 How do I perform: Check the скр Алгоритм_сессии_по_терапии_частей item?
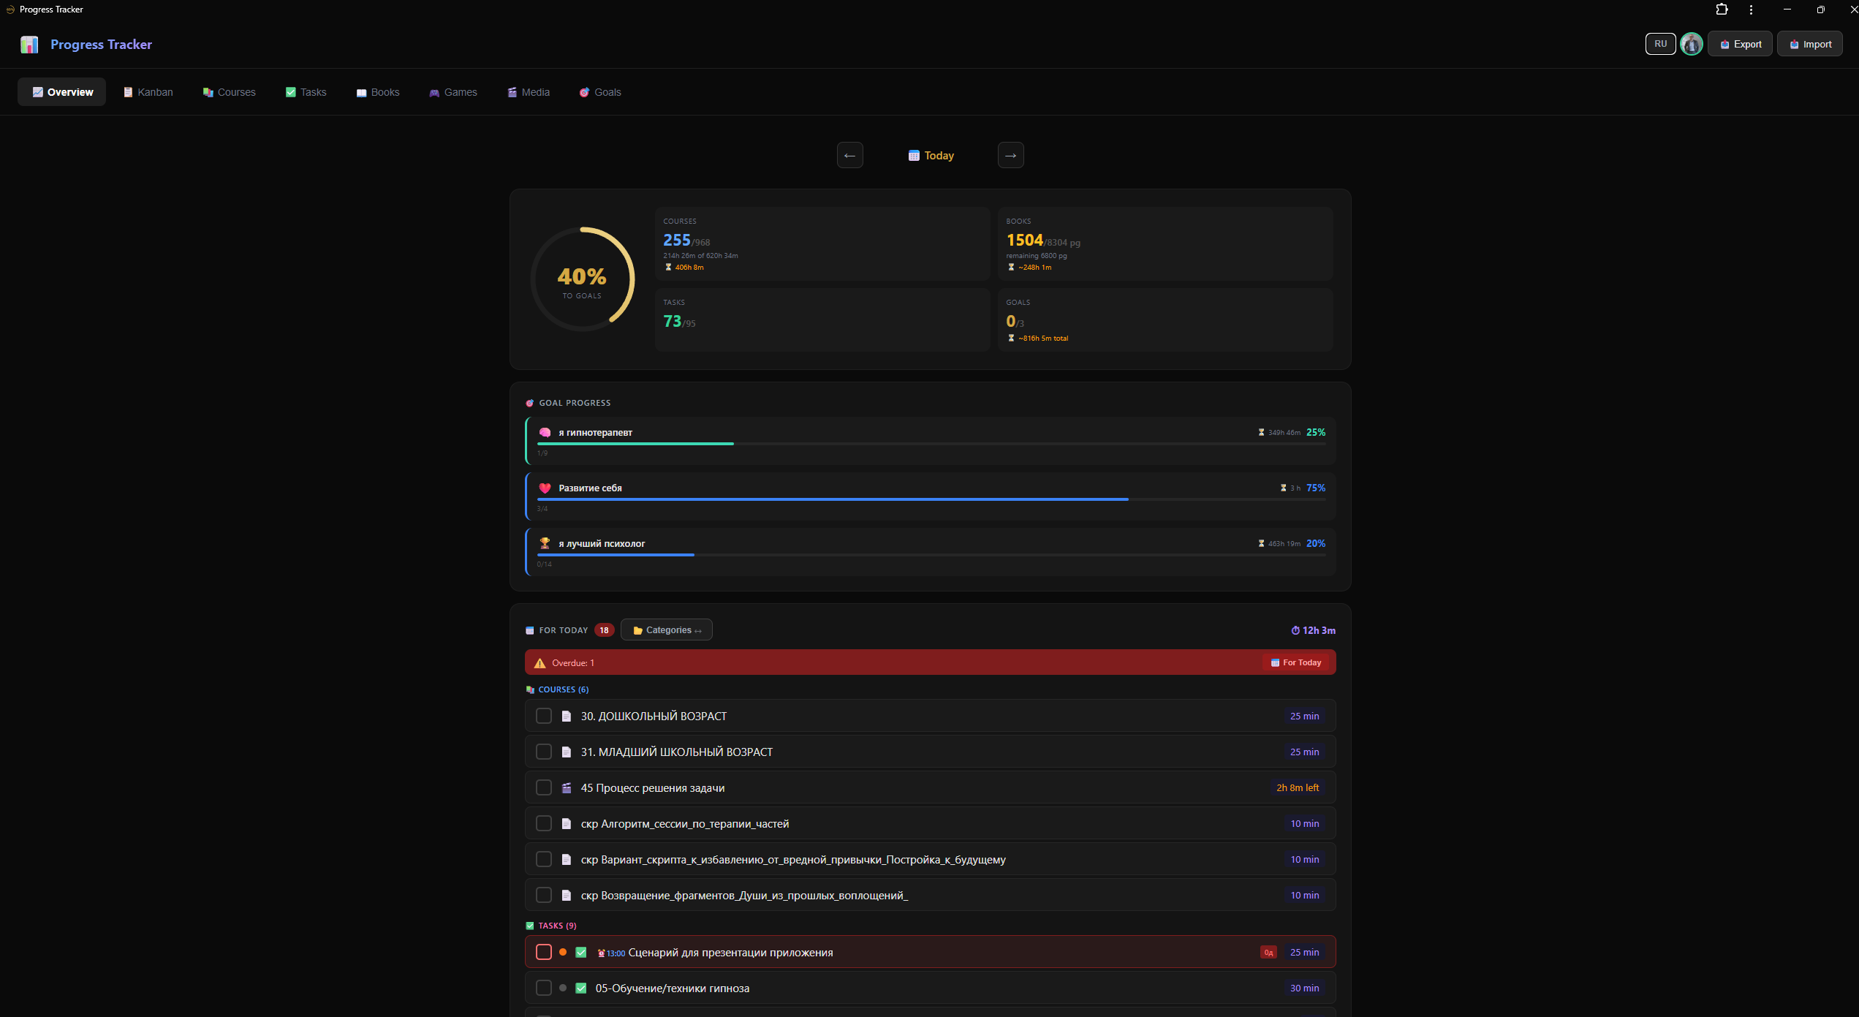pos(544,823)
